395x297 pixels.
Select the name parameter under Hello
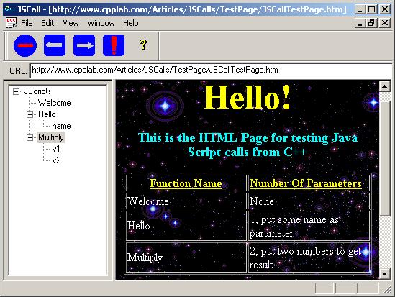coord(61,126)
